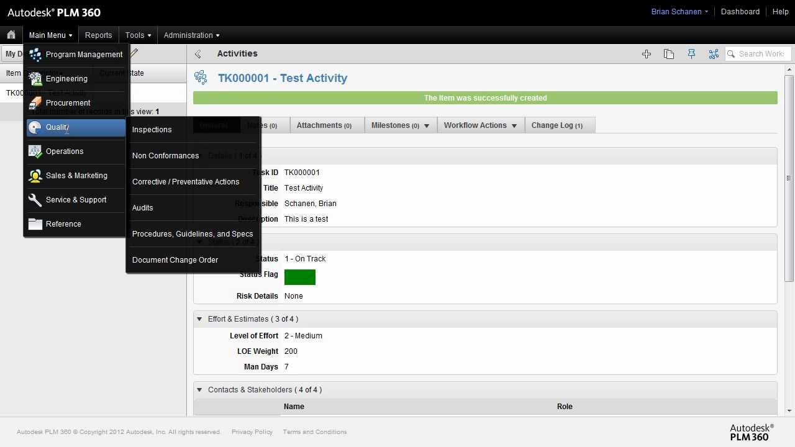795x447 pixels.
Task: Open Program Management menu icon
Action: pyautogui.click(x=35, y=55)
